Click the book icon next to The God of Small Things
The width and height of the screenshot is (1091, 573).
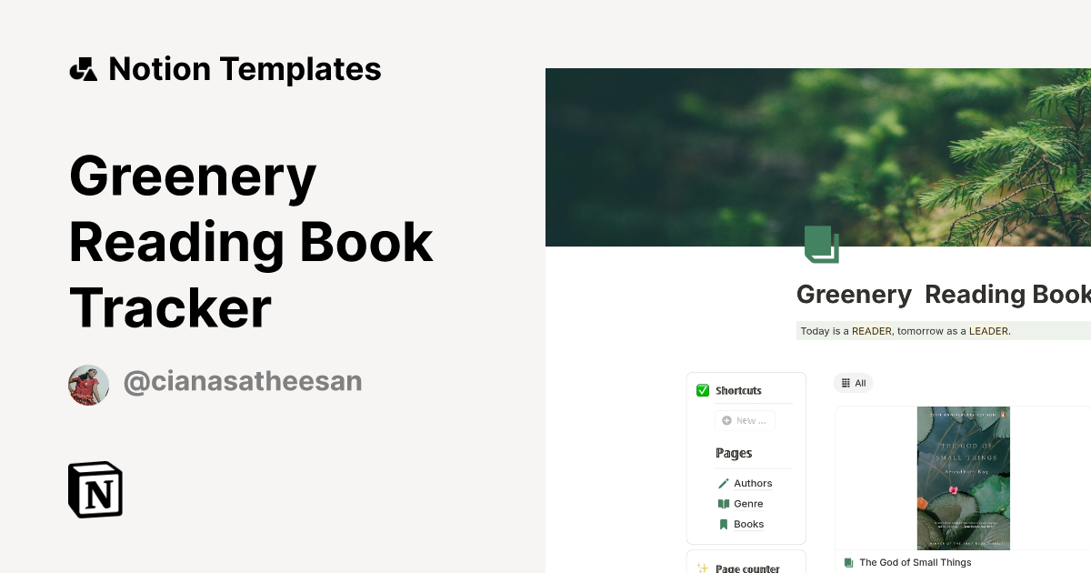tap(849, 562)
